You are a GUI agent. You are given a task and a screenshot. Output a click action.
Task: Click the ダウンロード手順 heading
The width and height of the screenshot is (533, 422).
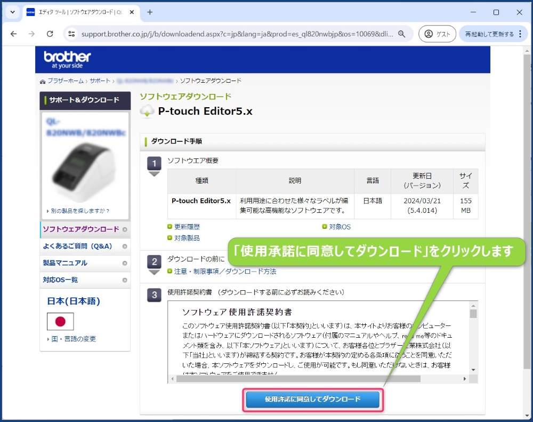(176, 141)
